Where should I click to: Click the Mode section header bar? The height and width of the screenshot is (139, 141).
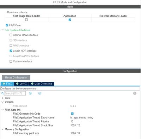click(x=70, y=7)
